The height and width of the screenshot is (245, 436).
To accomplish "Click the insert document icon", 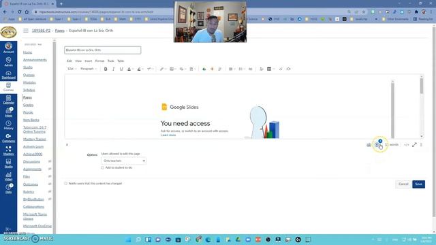I will [x=191, y=69].
